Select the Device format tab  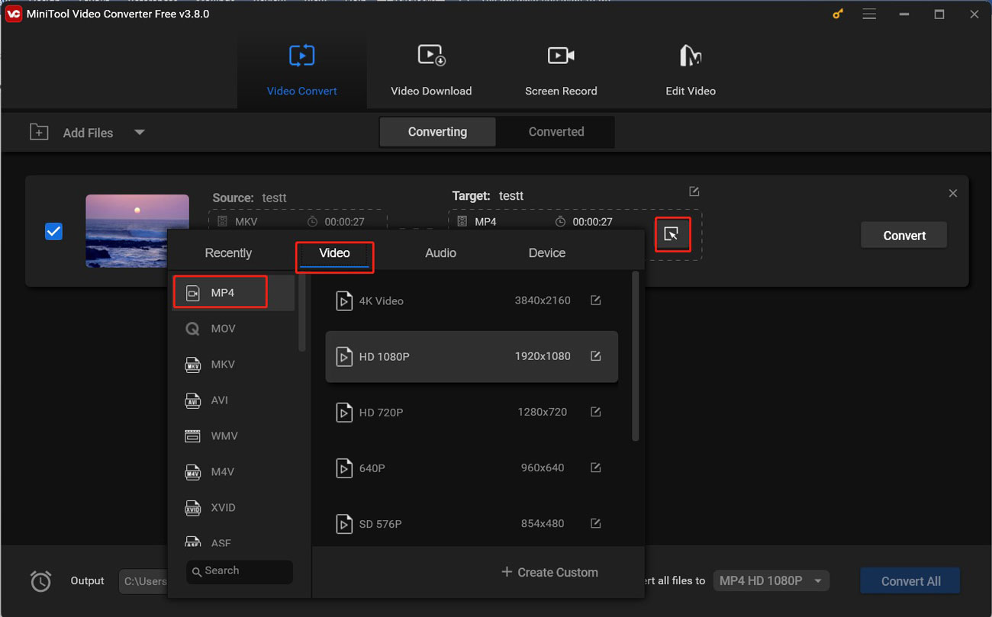547,253
